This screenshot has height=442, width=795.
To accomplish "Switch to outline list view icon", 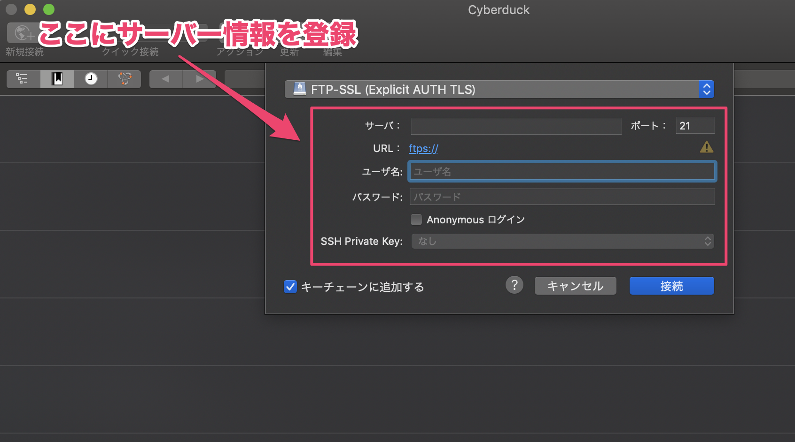I will (x=22, y=79).
